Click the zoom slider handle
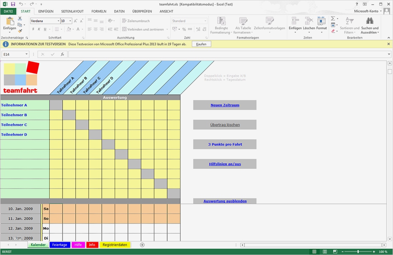Viewport: 393px width, 255px height. click(358, 251)
